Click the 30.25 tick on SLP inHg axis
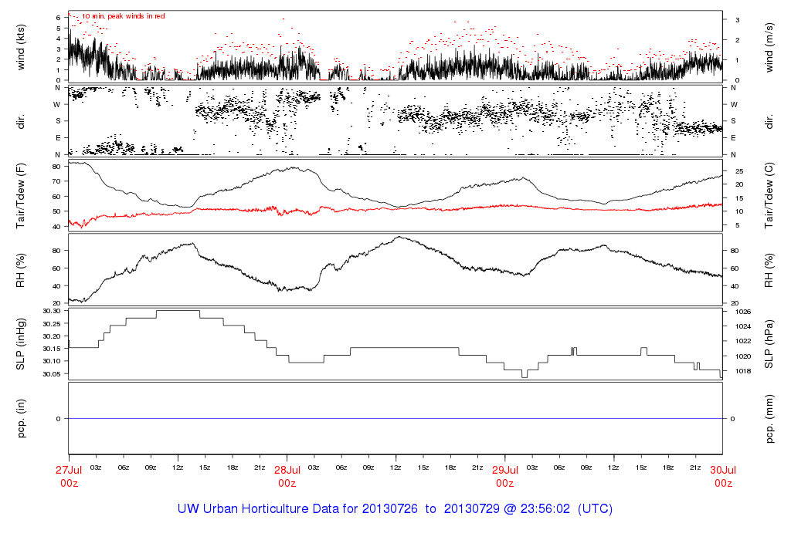 52,323
